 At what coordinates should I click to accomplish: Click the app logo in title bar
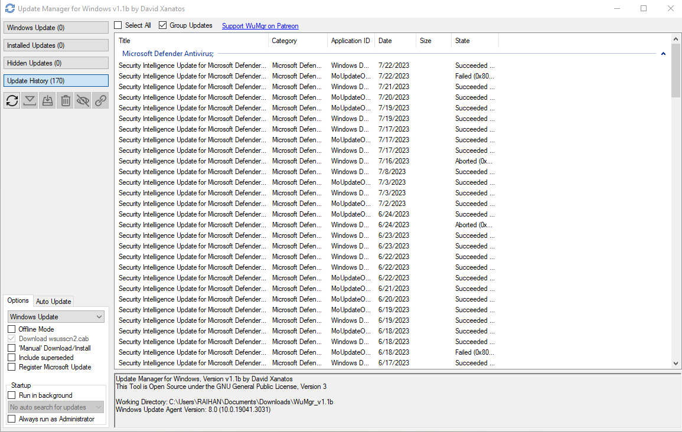point(9,8)
